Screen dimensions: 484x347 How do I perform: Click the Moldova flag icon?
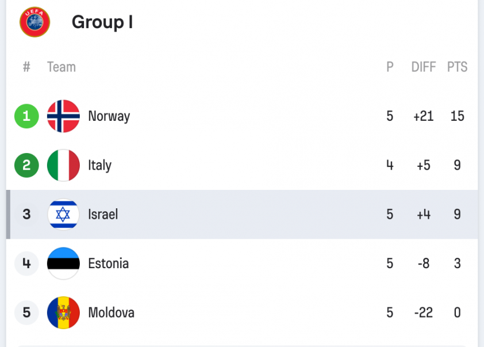pyautogui.click(x=63, y=313)
